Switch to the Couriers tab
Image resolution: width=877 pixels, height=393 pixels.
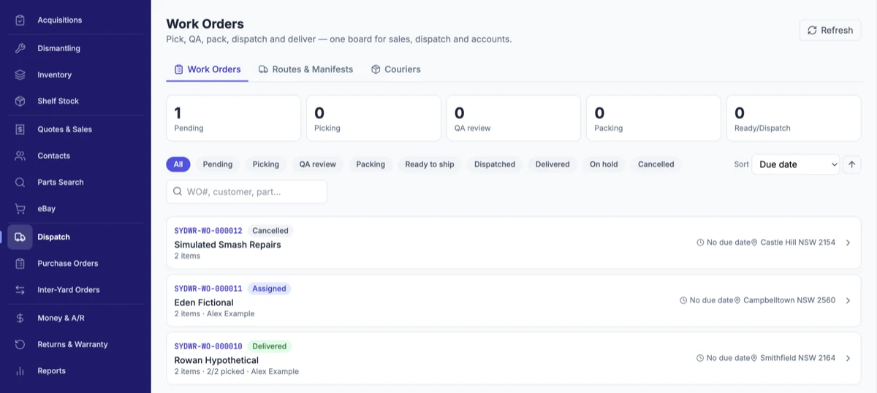pos(395,69)
